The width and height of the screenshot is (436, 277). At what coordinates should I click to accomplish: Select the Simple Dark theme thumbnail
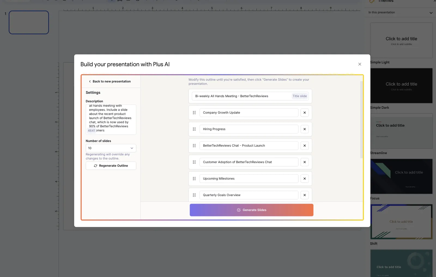tap(401, 86)
